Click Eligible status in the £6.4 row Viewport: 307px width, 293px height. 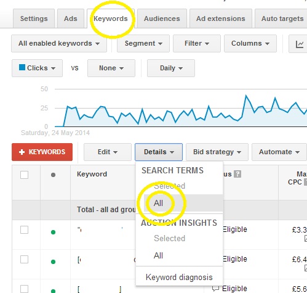(234, 259)
